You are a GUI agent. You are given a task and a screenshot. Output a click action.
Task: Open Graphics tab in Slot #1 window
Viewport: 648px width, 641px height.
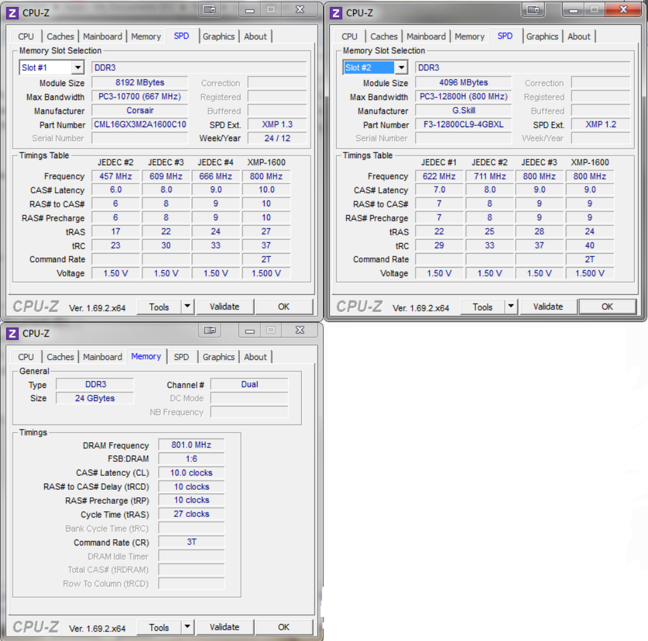click(218, 36)
